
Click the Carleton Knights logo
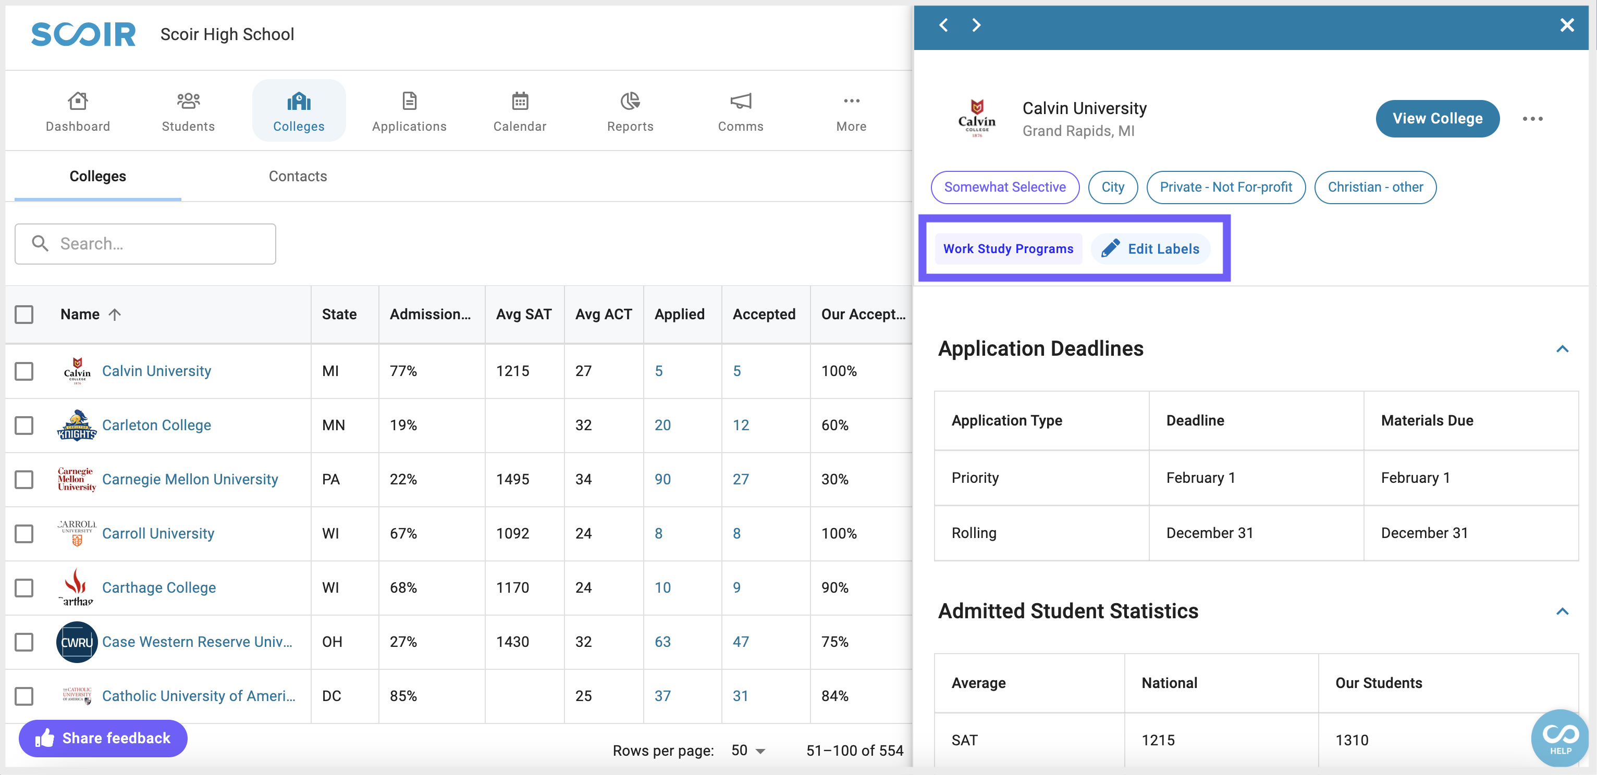click(77, 425)
